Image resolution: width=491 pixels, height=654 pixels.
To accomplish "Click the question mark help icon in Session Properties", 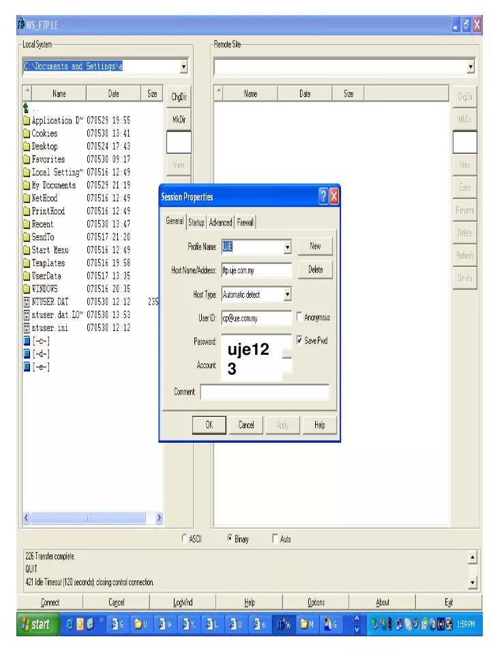I will pos(323,196).
